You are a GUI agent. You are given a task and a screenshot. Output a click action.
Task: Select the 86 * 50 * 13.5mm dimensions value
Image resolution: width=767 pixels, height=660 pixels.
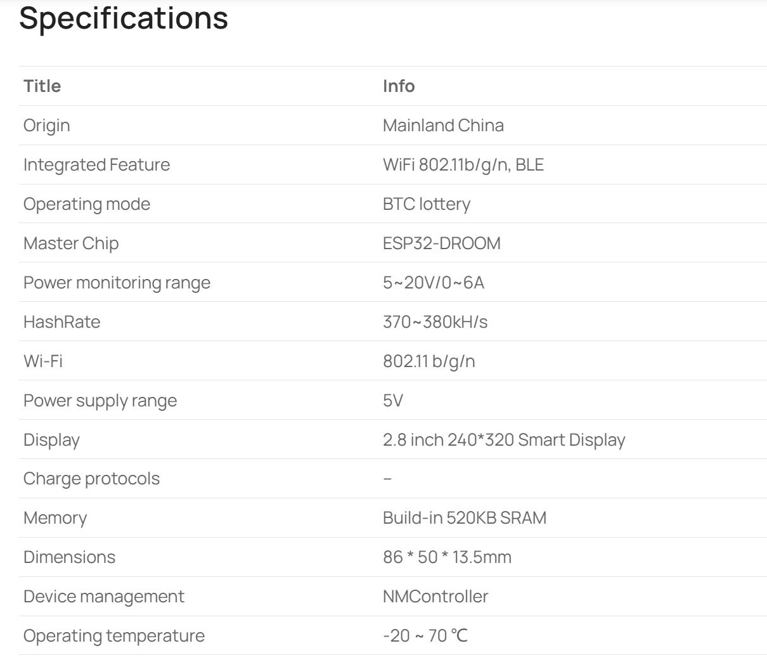click(447, 557)
